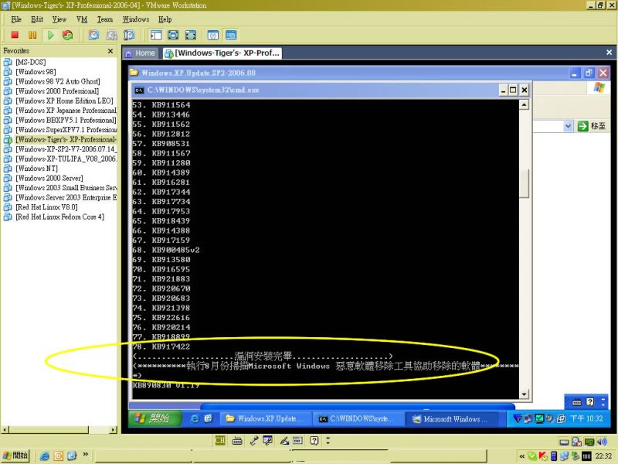Close the current VM tab
Screen dimensions: 618x464
(609, 52)
